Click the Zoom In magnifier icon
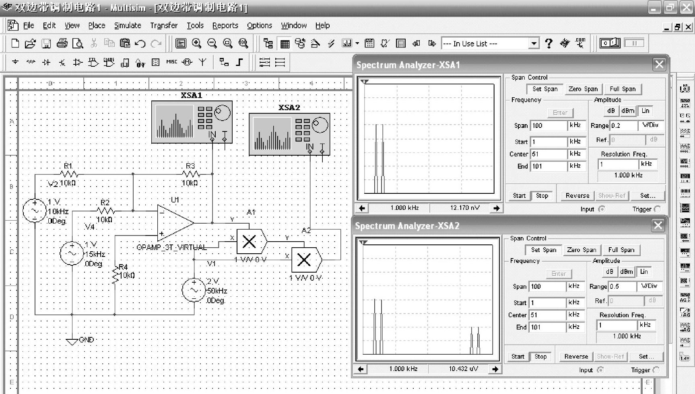 [x=196, y=43]
